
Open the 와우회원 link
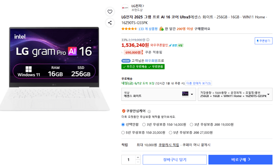click(x=151, y=60)
